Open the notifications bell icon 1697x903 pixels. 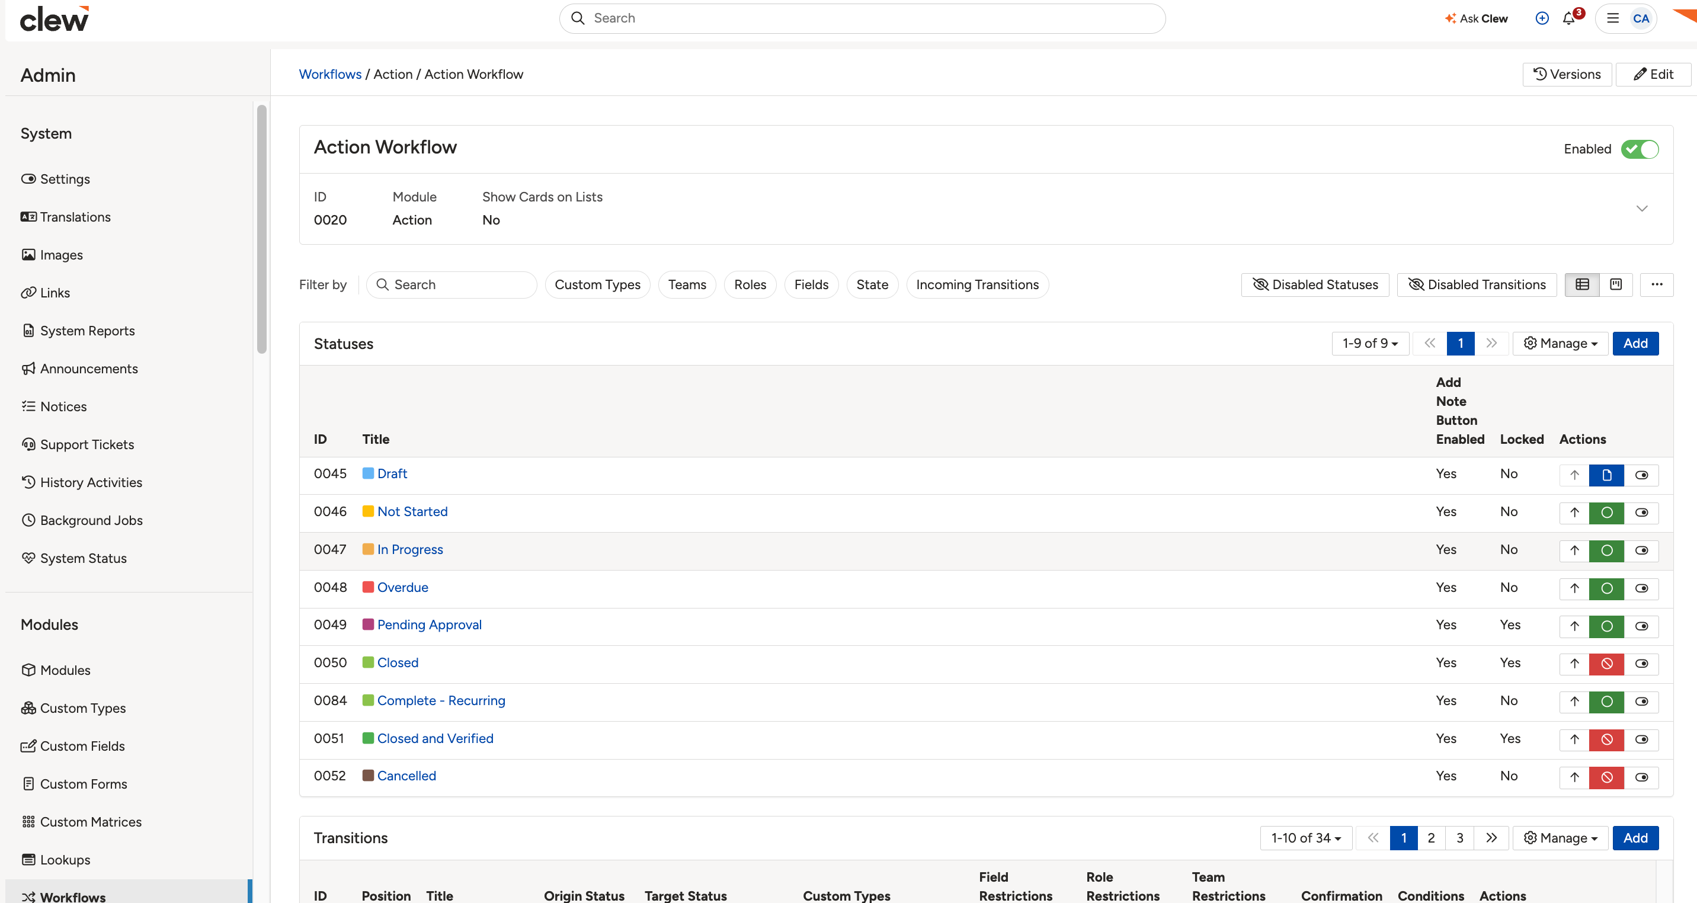[x=1568, y=18]
